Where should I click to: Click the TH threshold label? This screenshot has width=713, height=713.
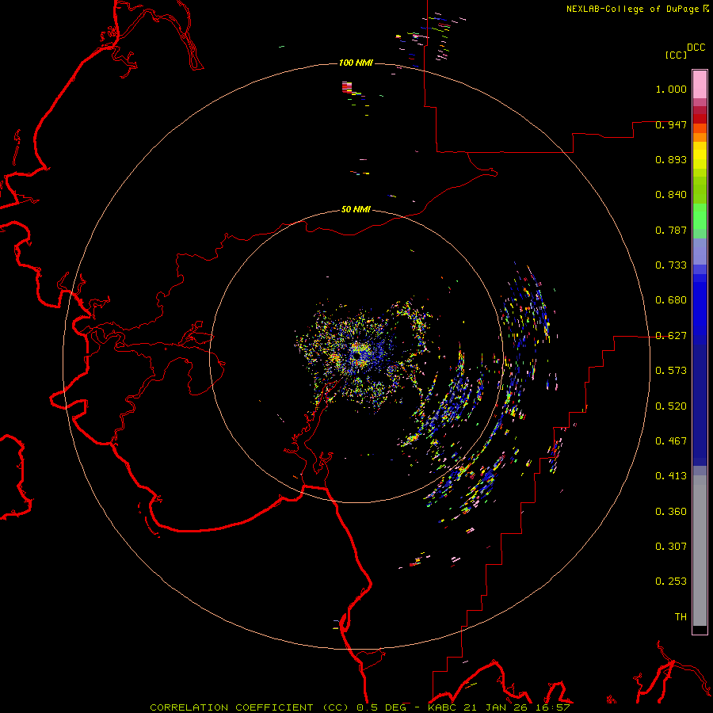(681, 617)
